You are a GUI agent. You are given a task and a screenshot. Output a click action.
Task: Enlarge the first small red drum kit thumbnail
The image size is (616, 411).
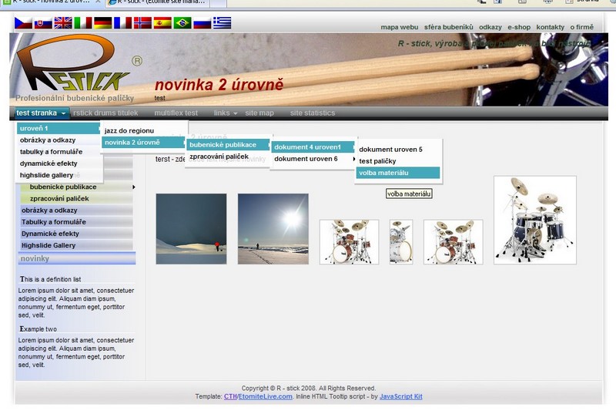[350, 242]
